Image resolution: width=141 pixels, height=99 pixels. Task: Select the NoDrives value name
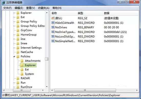pos(61,27)
